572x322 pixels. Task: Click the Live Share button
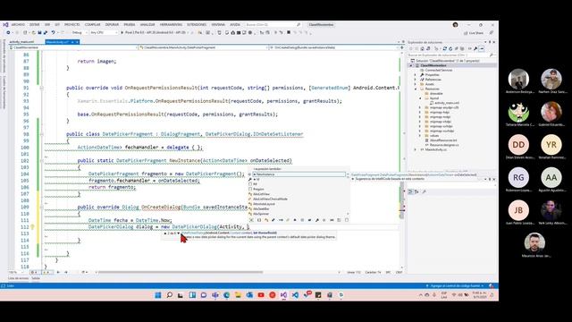coord(474,33)
